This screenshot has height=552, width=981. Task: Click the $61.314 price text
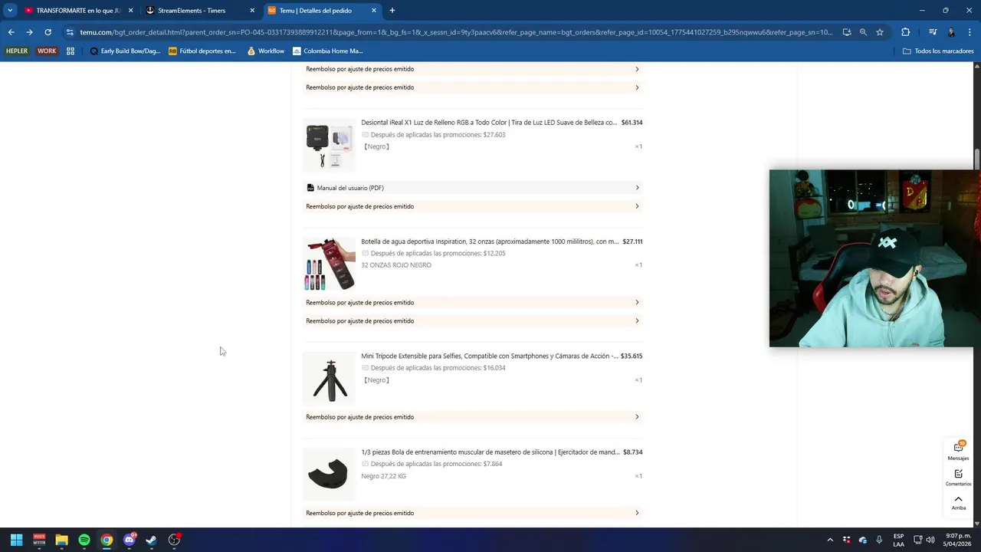(x=632, y=123)
